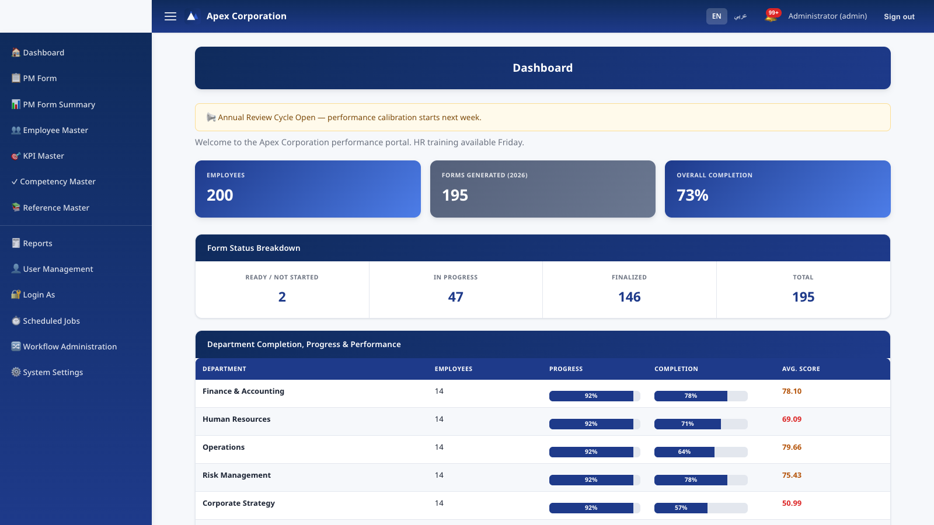This screenshot has height=525, width=934.
Task: Open the Login As page
Action: tap(76, 295)
